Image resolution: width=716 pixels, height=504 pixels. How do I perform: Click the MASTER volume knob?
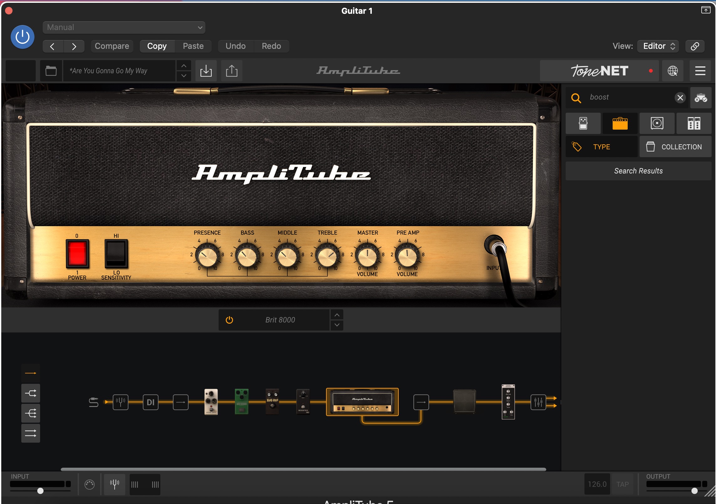pos(367,256)
